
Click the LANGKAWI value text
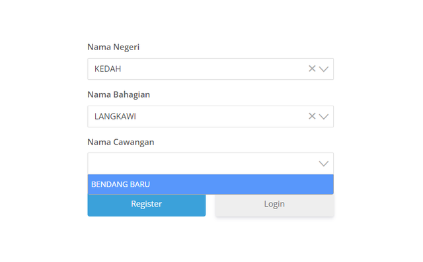115,116
